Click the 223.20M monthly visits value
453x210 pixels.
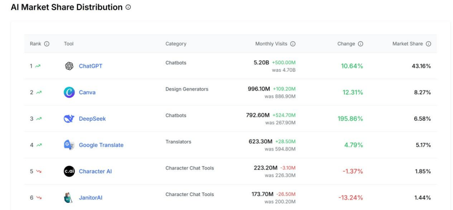[x=266, y=168]
